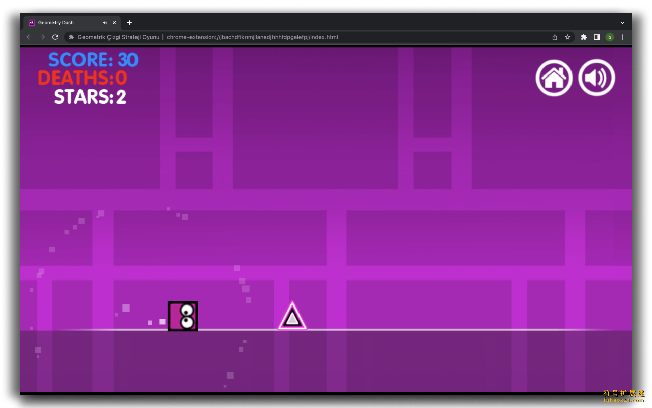Open the Extensions puzzle menu in toolbar
This screenshot has height=408, width=652.
pyautogui.click(x=584, y=37)
